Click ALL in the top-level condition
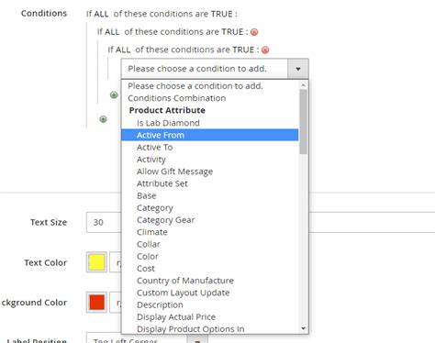Viewport: 435px width, 343px height. [x=101, y=14]
